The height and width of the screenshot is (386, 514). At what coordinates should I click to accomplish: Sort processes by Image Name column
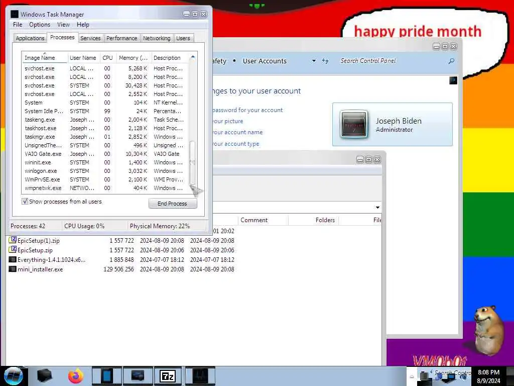coord(44,58)
